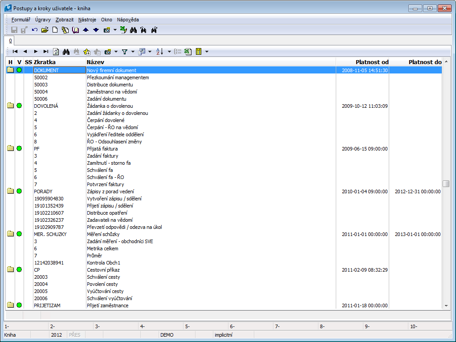Image resolution: width=456 pixels, height=342 pixels.
Task: Open the Okno menu
Action: (106, 20)
